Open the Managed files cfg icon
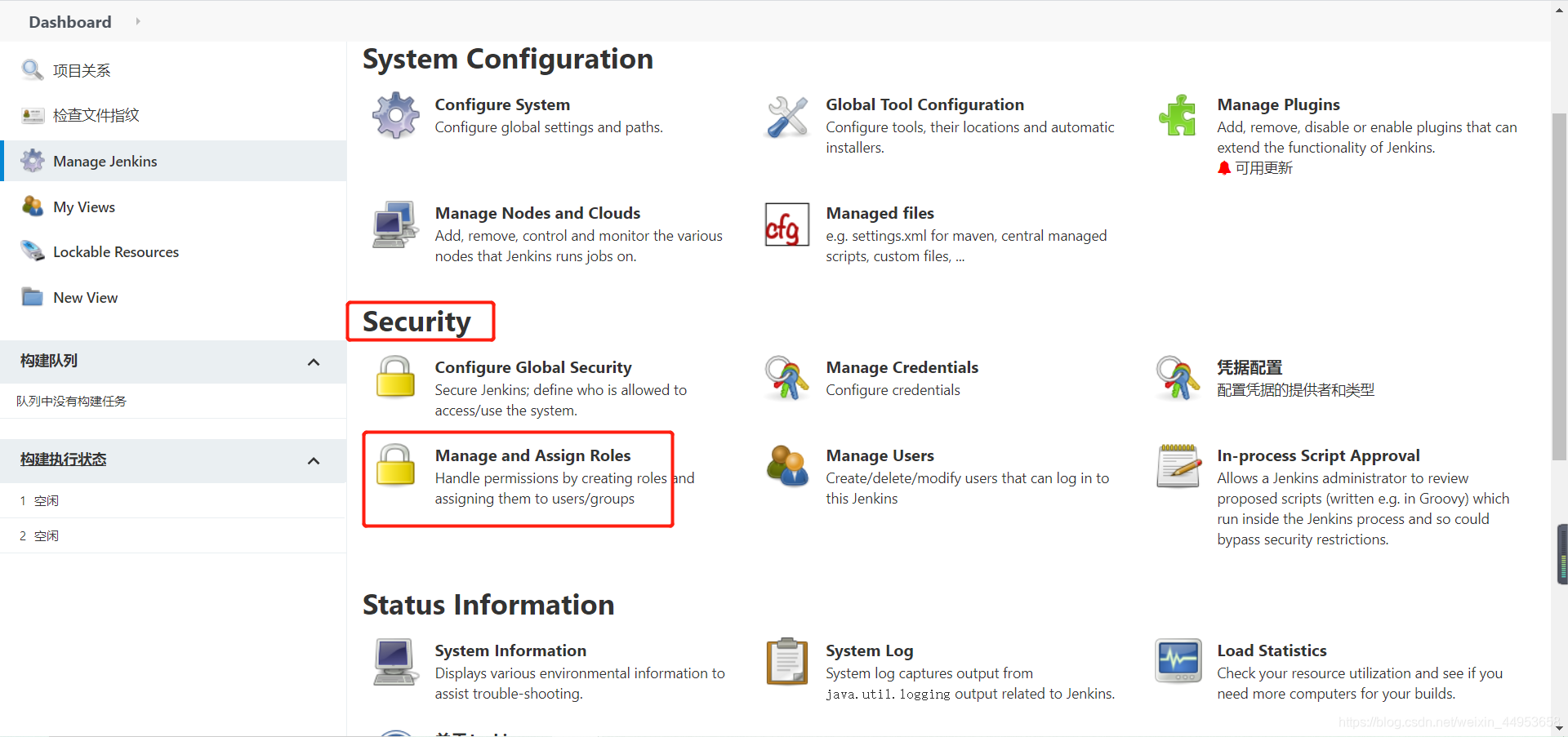 tap(786, 224)
